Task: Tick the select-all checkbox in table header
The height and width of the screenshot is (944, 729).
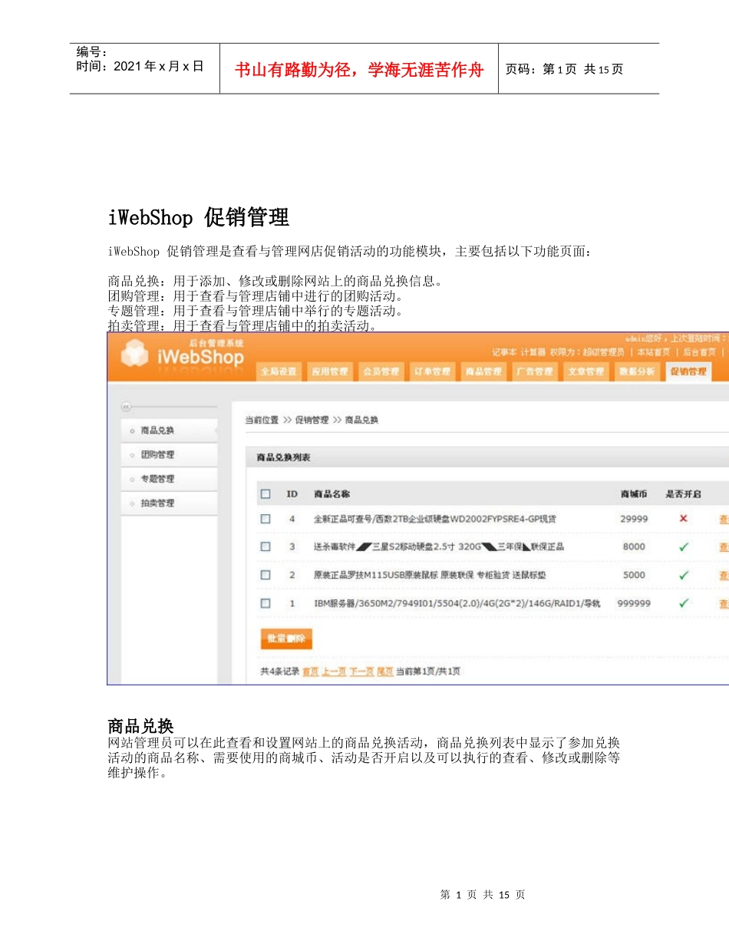Action: (x=266, y=493)
